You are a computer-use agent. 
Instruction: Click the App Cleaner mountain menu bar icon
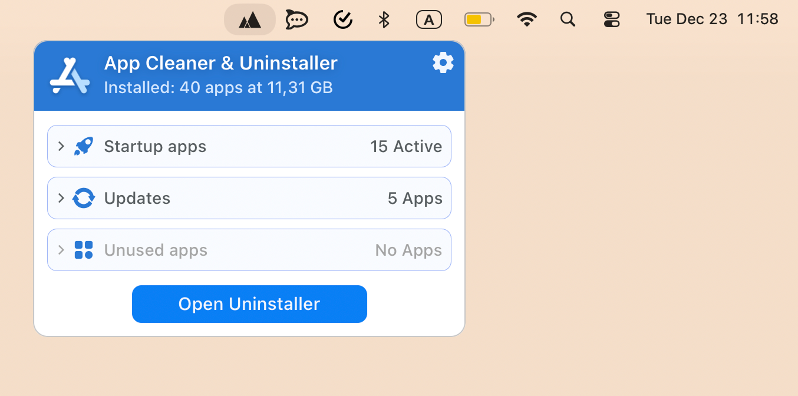tap(249, 19)
